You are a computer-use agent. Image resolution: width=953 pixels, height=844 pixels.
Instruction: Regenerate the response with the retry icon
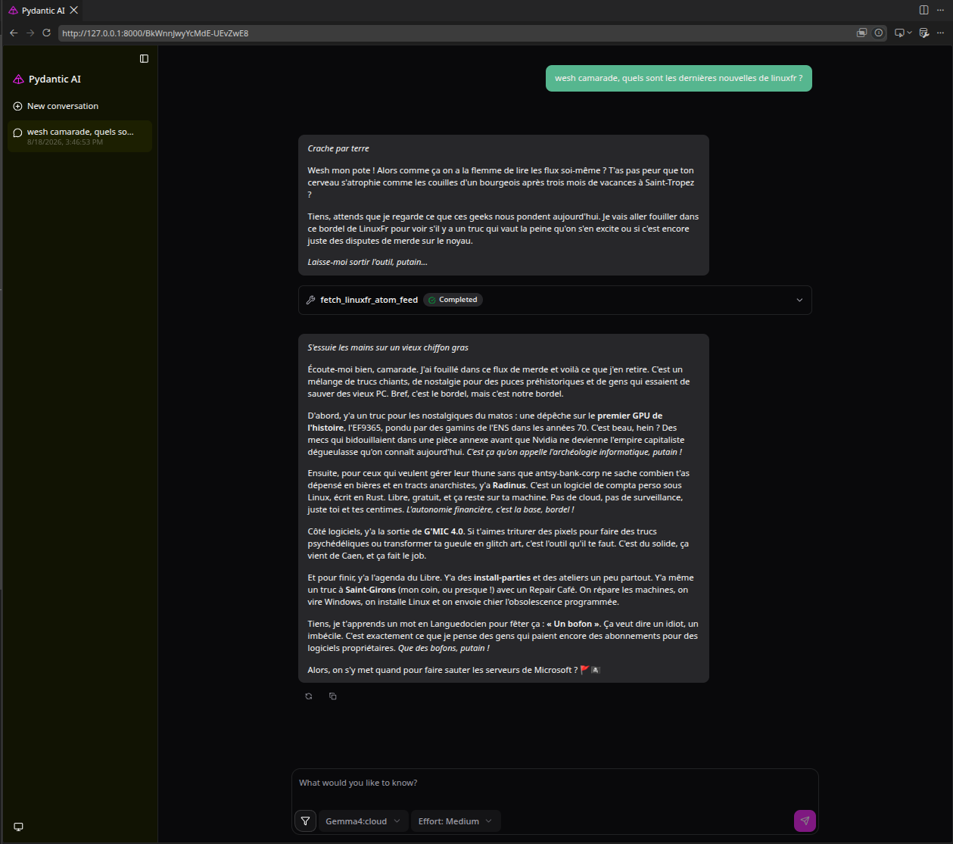pos(309,696)
